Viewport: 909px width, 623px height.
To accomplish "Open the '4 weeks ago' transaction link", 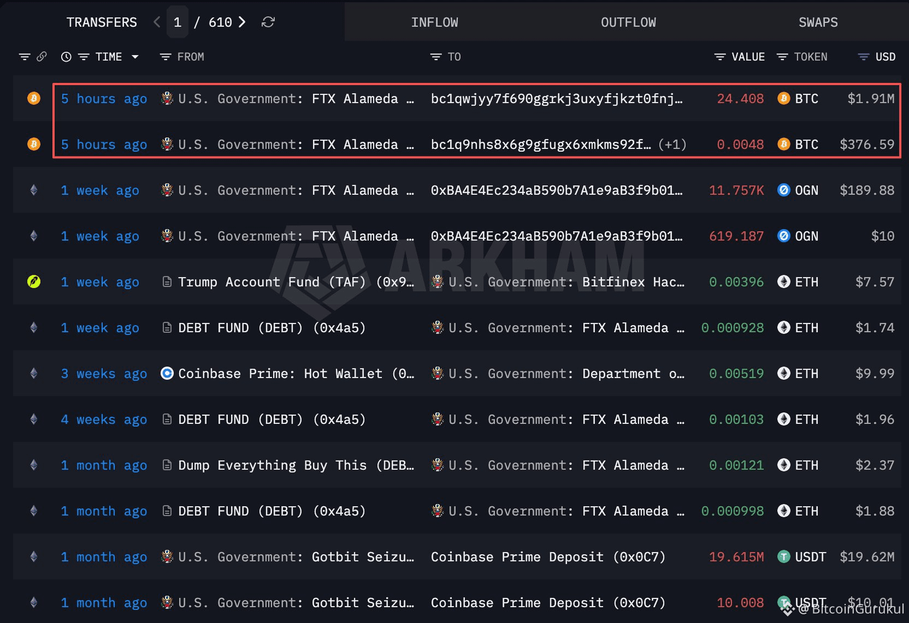I will pyautogui.click(x=104, y=420).
